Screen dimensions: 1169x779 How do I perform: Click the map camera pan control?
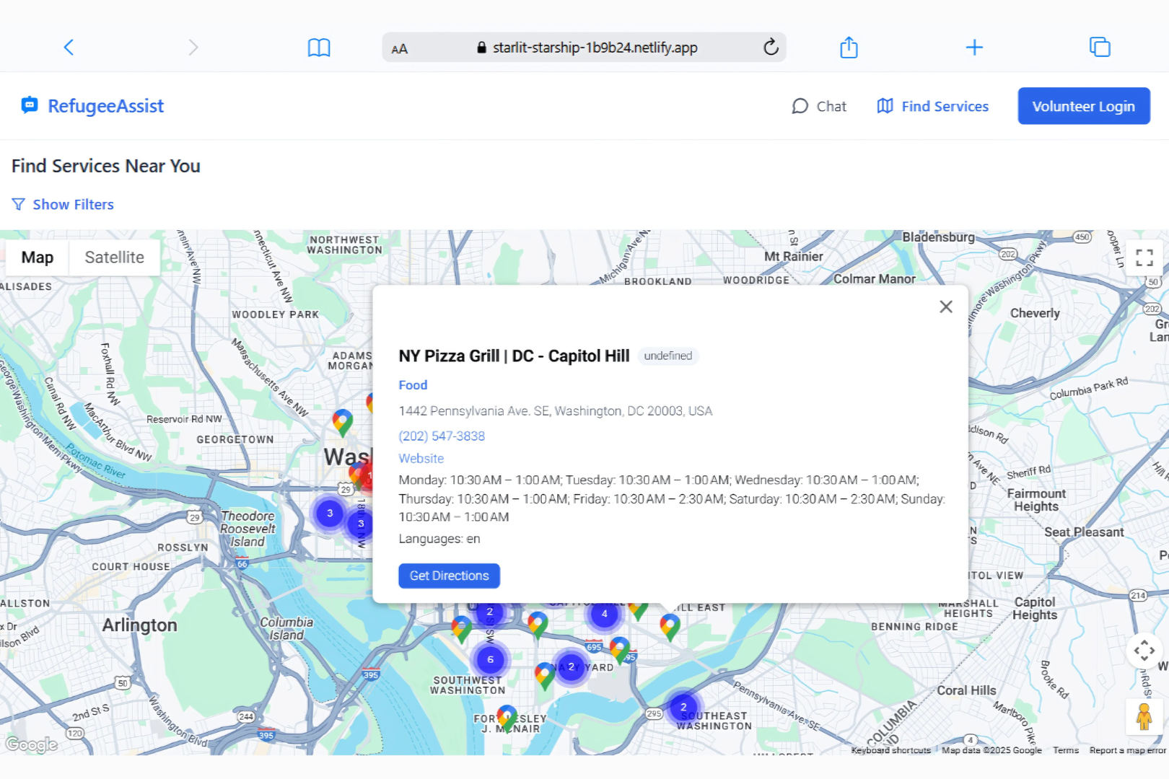click(1144, 651)
